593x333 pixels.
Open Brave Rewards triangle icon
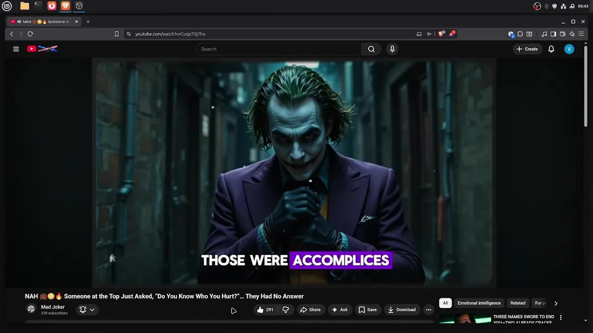pos(452,34)
